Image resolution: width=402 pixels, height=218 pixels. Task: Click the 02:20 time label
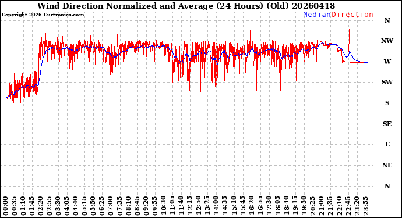pos(41,206)
